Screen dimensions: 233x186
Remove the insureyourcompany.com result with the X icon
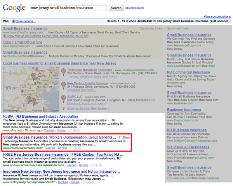(79, 148)
